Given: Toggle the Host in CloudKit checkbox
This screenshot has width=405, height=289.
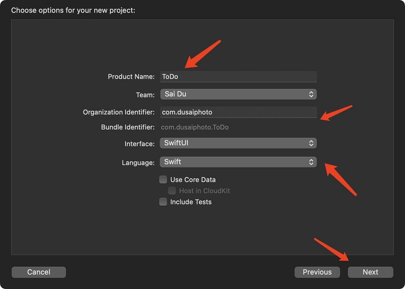Looking at the screenshot, I should (x=172, y=191).
